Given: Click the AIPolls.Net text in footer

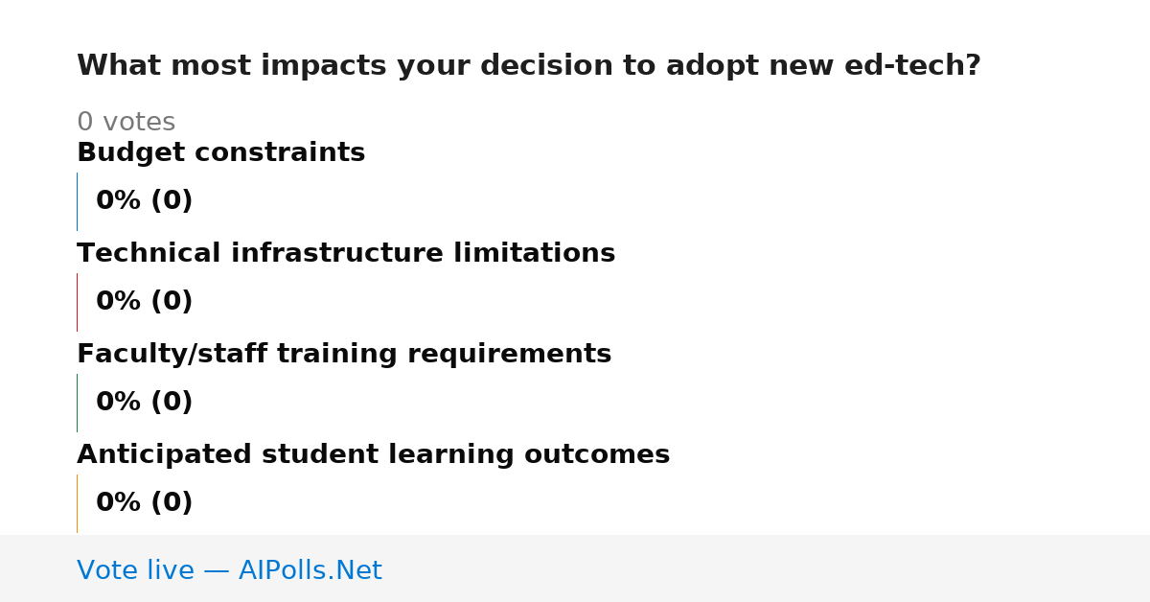Looking at the screenshot, I should [x=310, y=570].
